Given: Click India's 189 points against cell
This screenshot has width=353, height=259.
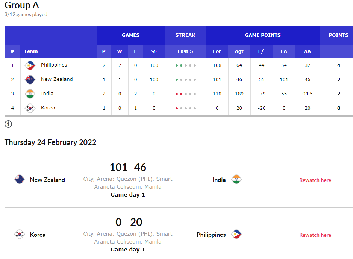Looking at the screenshot, I should click(x=239, y=94).
